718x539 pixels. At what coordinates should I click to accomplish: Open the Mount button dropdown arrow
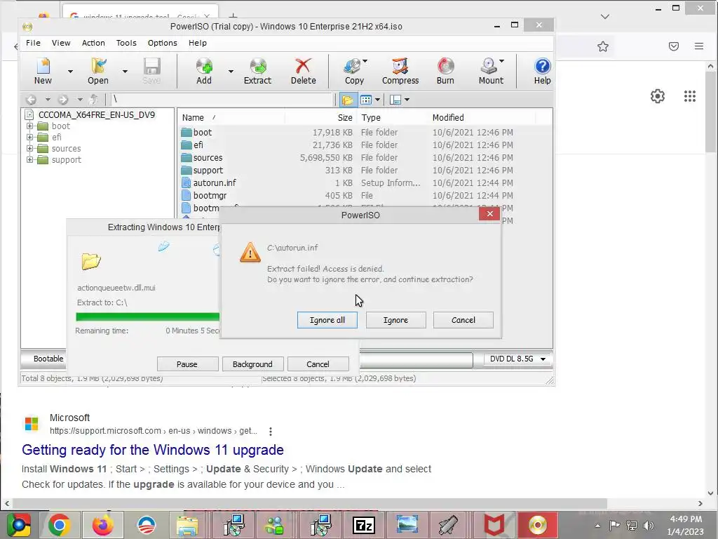501,61
